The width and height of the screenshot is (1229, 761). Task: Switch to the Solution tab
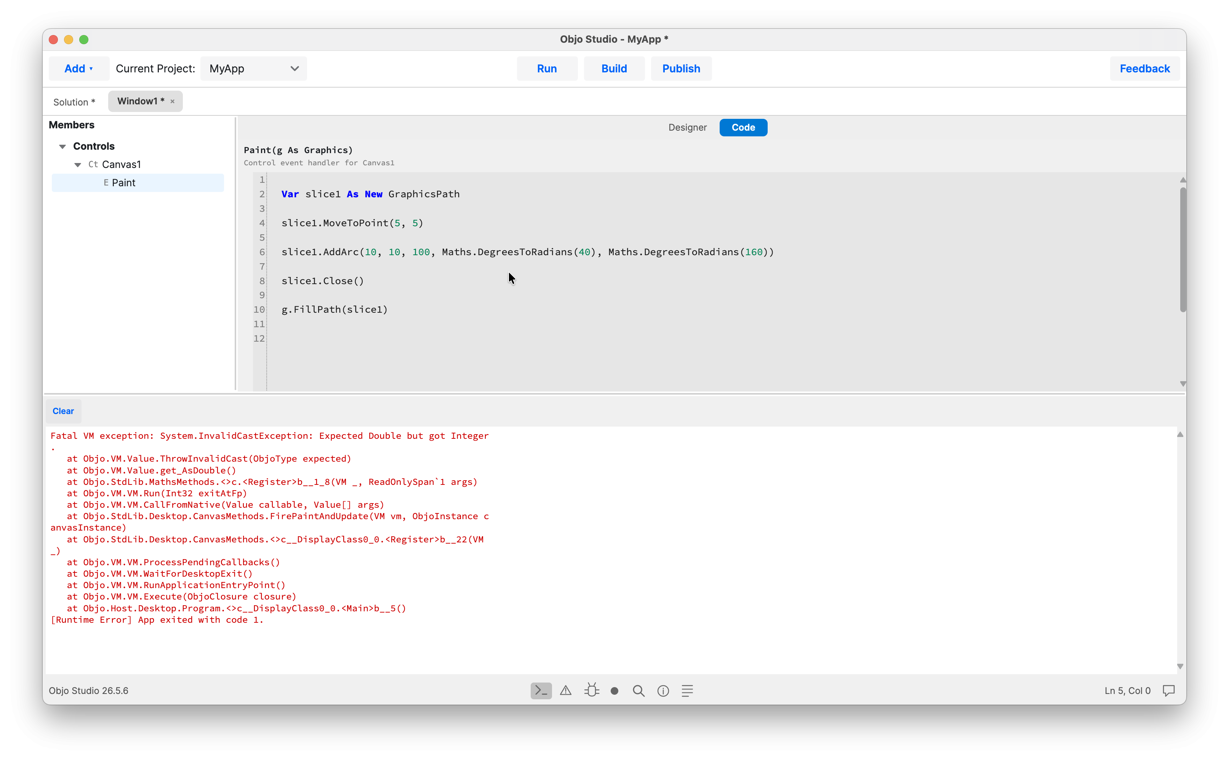tap(74, 102)
